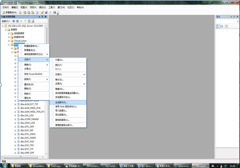Choose 复制数据库(C)... in tasks submenu

[68, 120]
